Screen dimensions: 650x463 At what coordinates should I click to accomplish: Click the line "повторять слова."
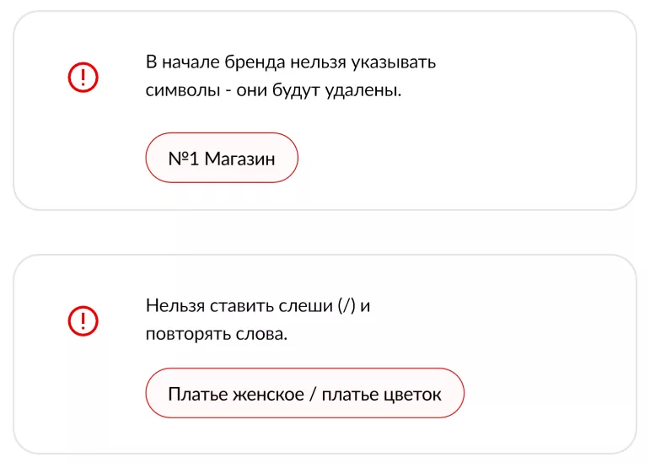[217, 334]
